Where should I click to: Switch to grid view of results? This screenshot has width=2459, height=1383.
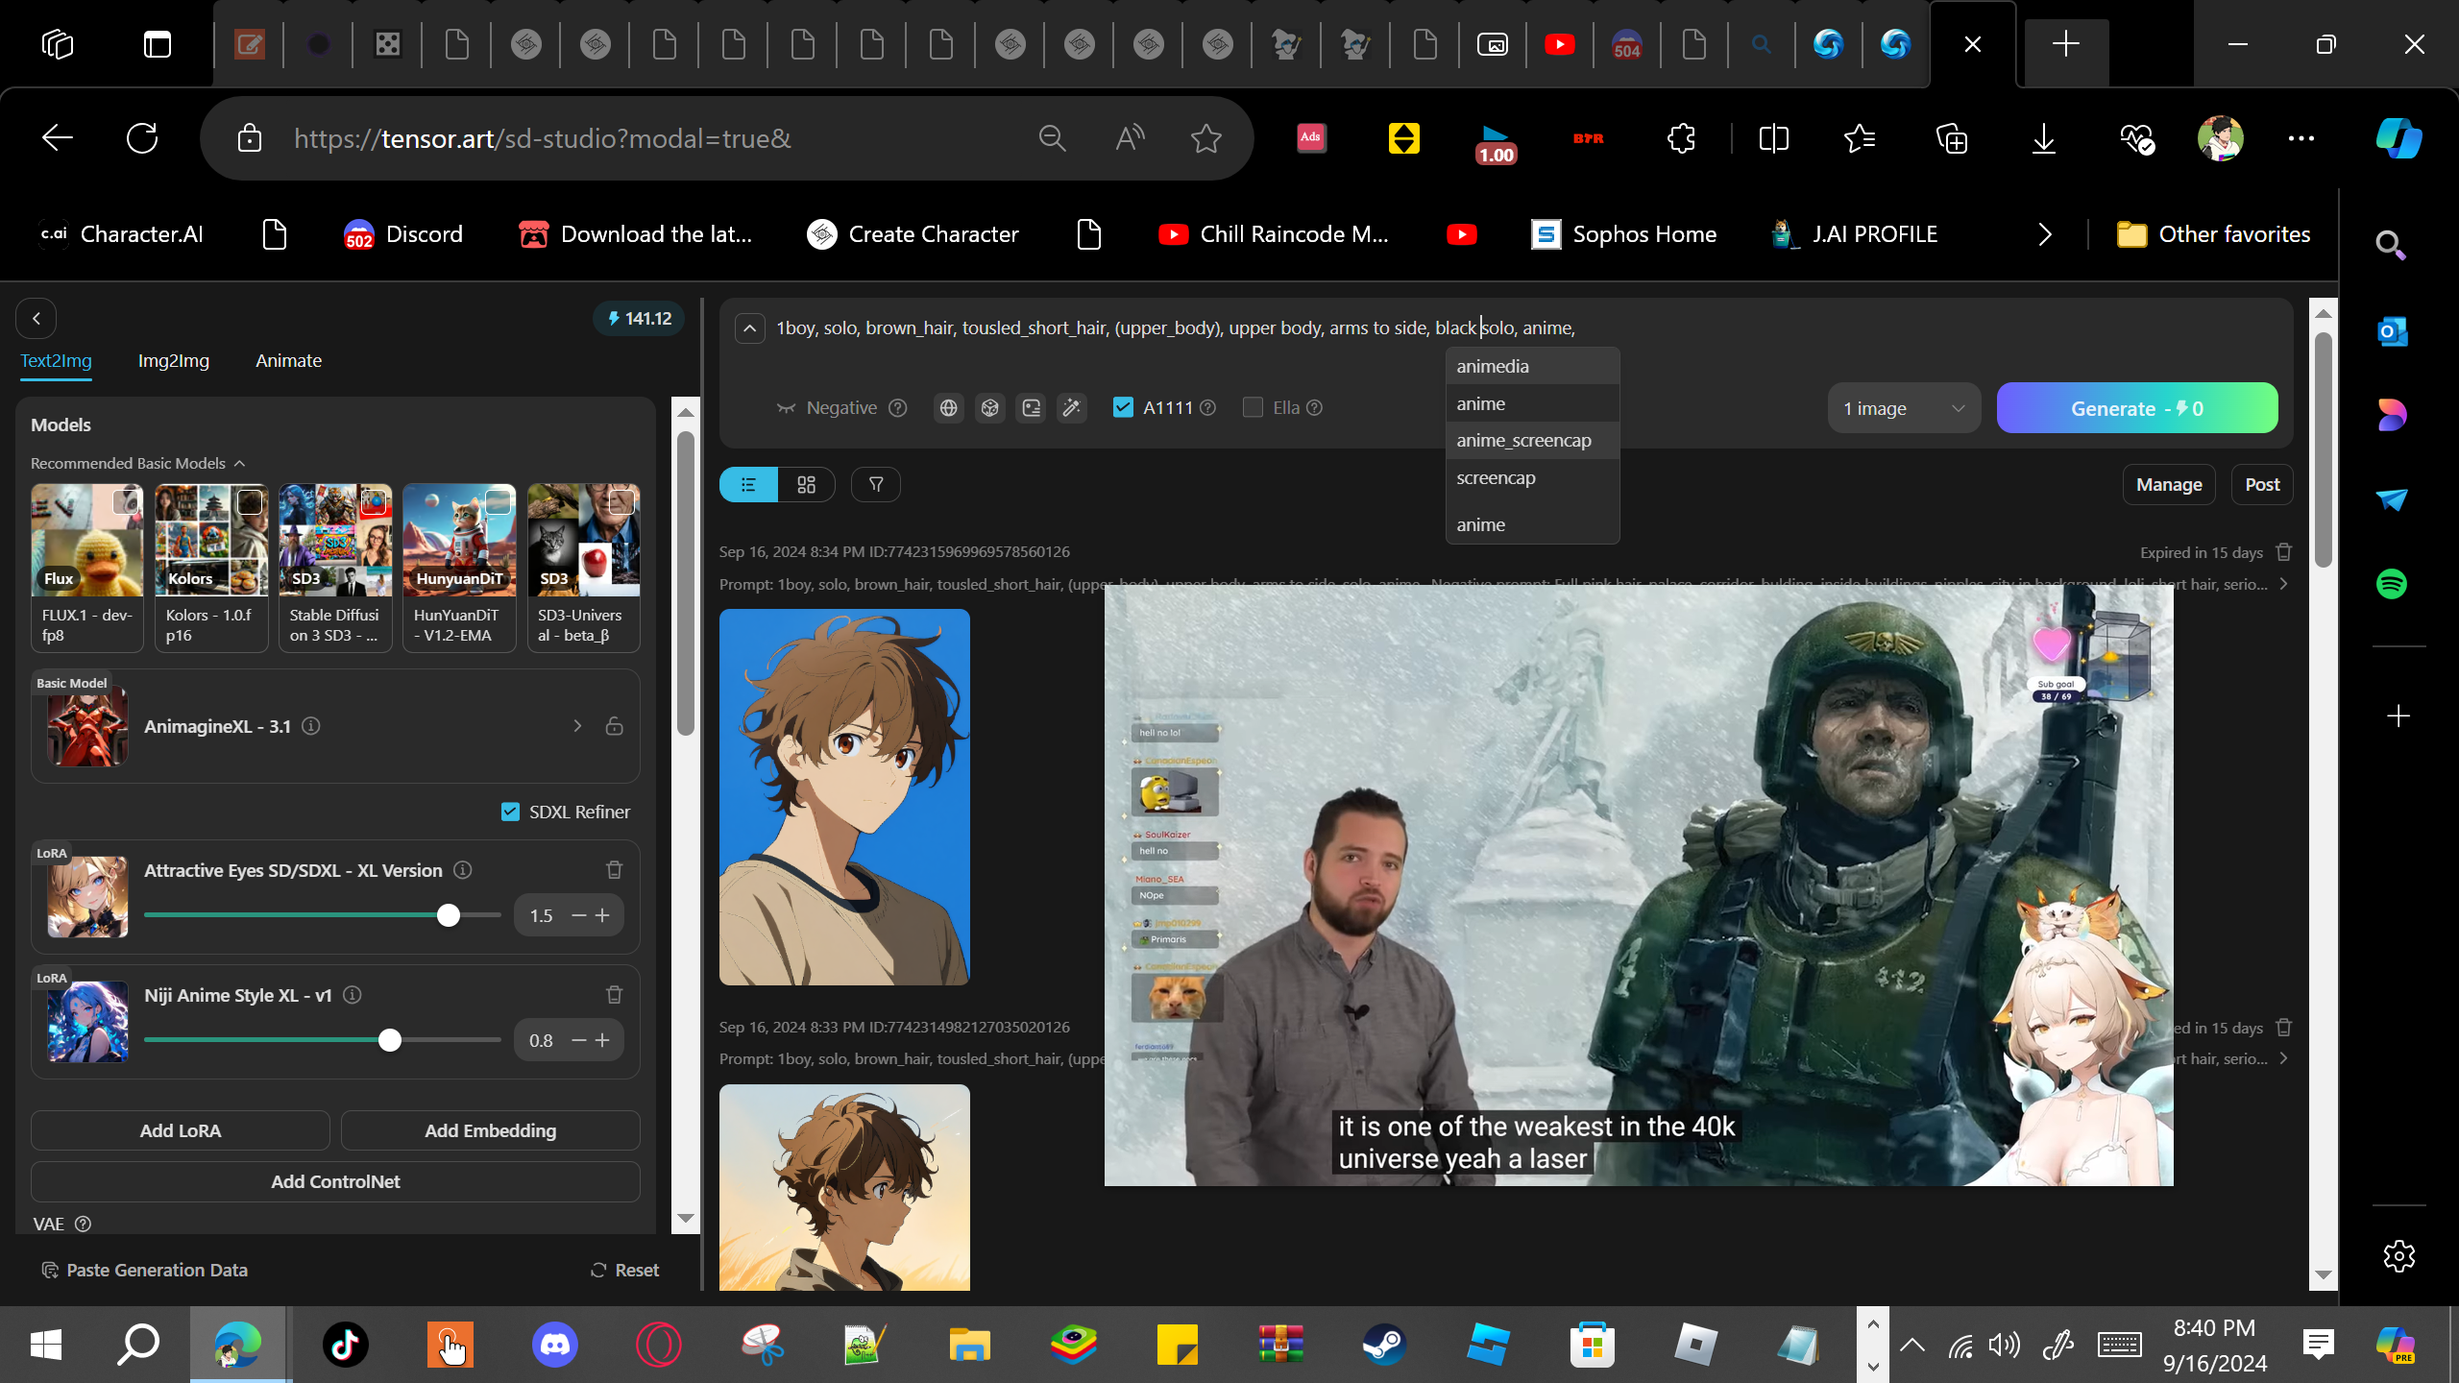(x=806, y=485)
